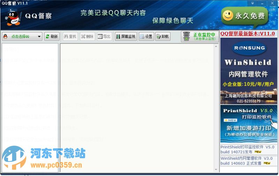Click the 删除 delete button
Viewport: 279px width, 176px height.
tap(88, 37)
